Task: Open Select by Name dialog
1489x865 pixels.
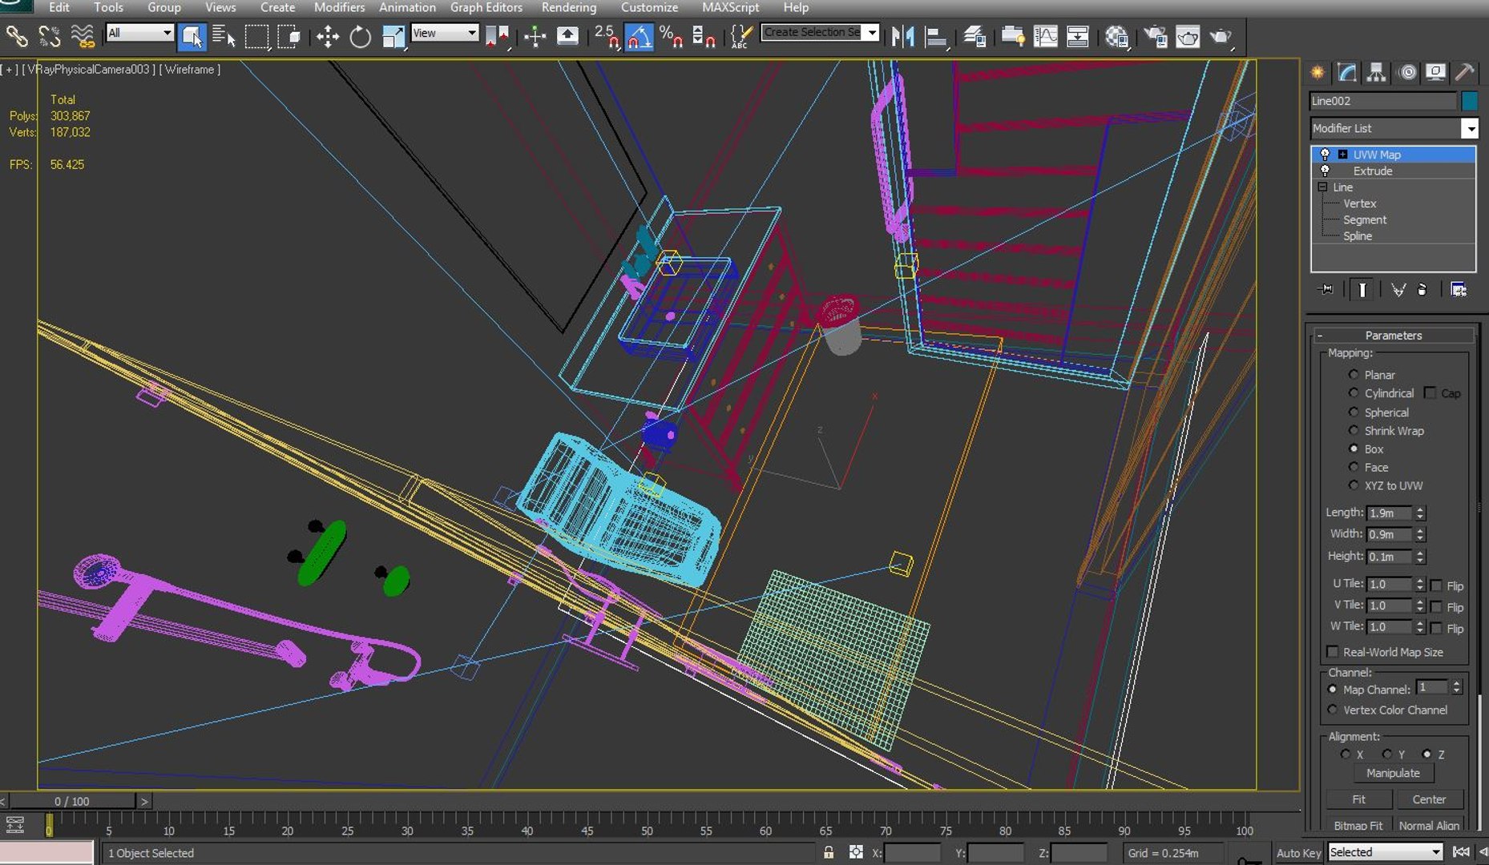Action: point(224,37)
